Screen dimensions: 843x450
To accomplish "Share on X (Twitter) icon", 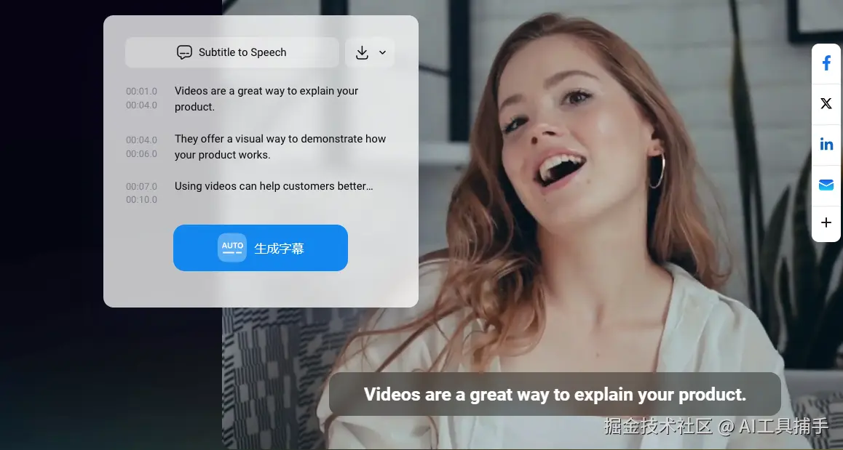I will (x=826, y=104).
